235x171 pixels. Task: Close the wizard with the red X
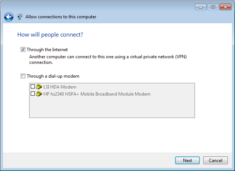pyautogui.click(x=225, y=7)
